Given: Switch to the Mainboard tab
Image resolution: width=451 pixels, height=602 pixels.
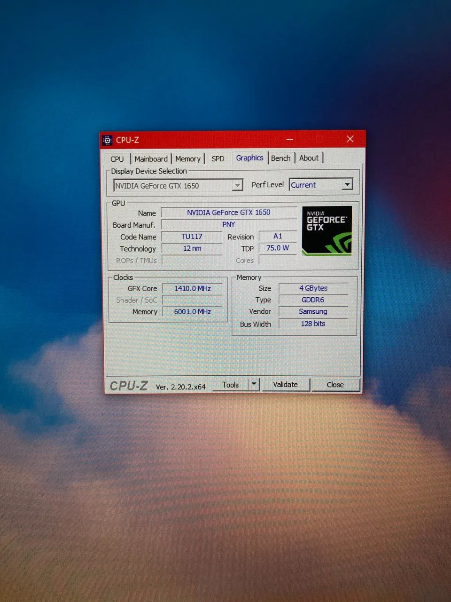Looking at the screenshot, I should tap(151, 159).
